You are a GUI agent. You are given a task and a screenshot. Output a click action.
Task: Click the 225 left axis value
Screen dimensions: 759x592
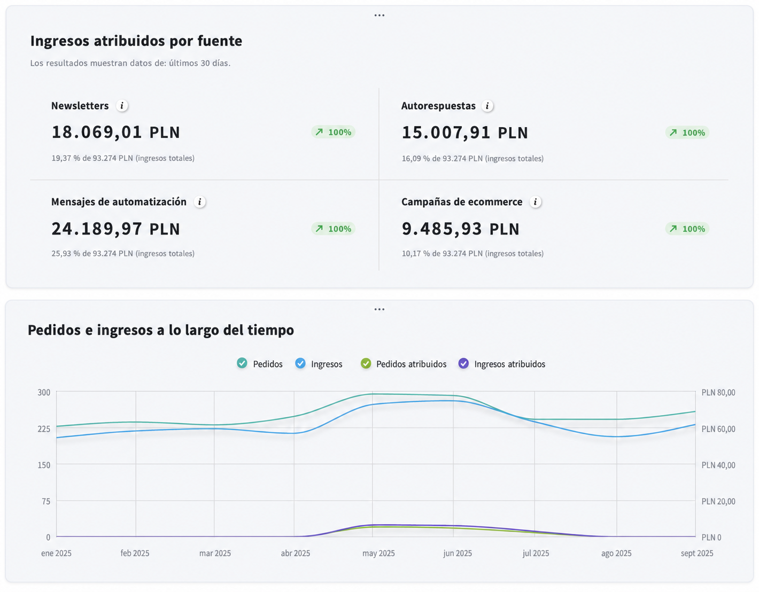[x=44, y=429]
